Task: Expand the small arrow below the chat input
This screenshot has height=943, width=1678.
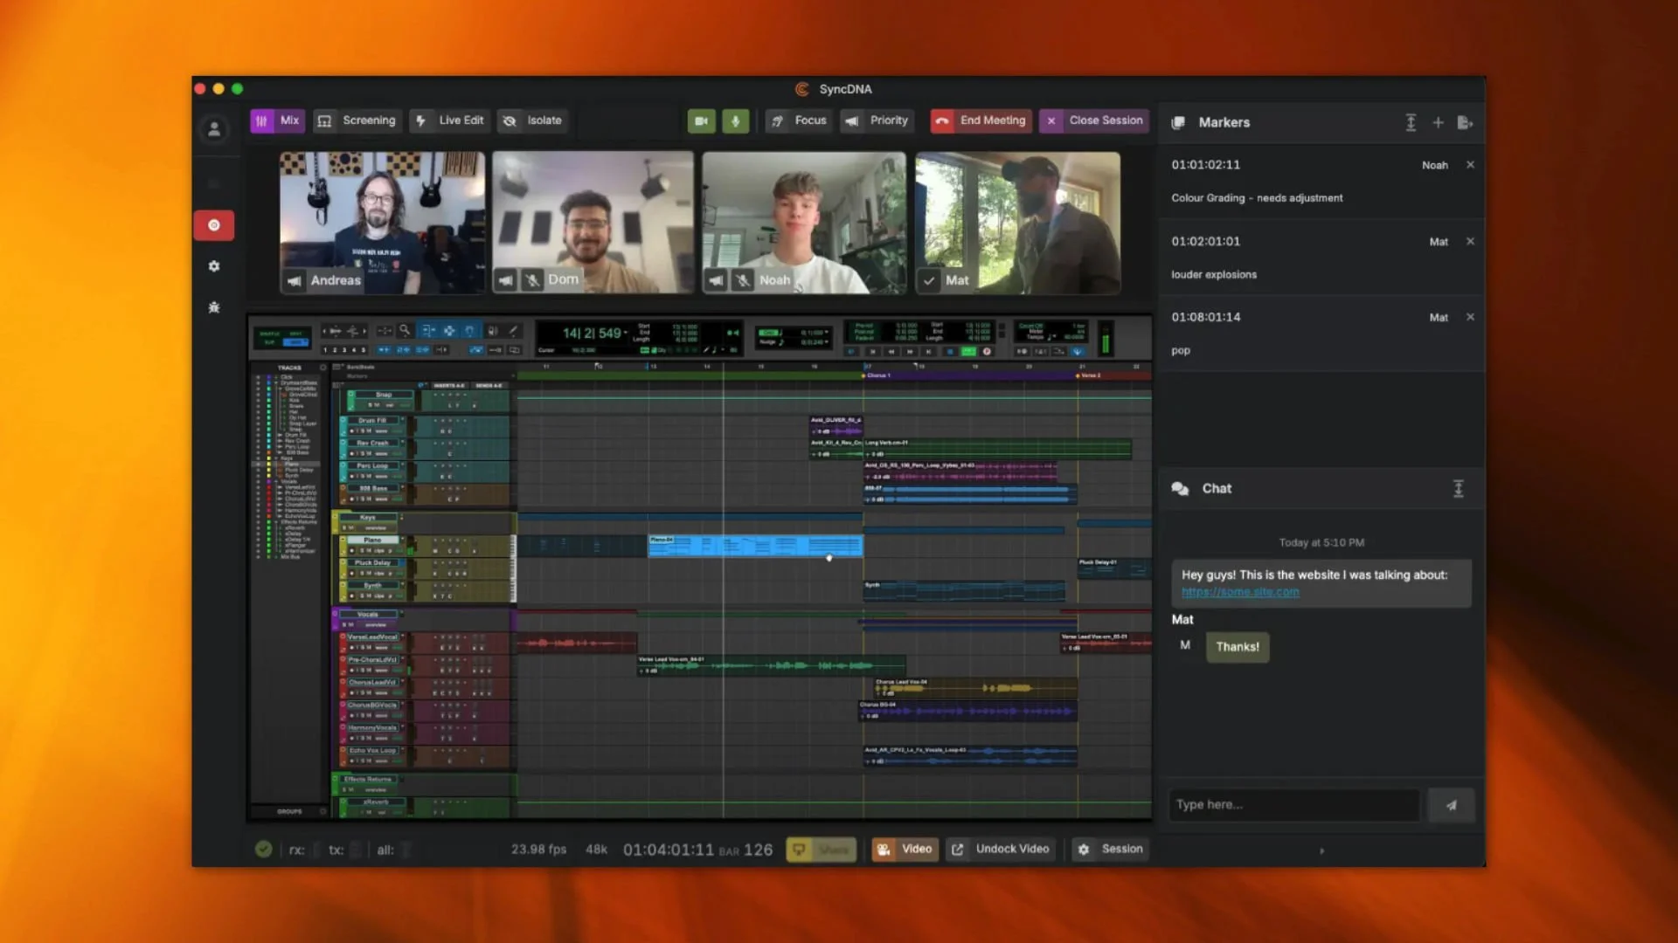Action: pyautogui.click(x=1321, y=851)
